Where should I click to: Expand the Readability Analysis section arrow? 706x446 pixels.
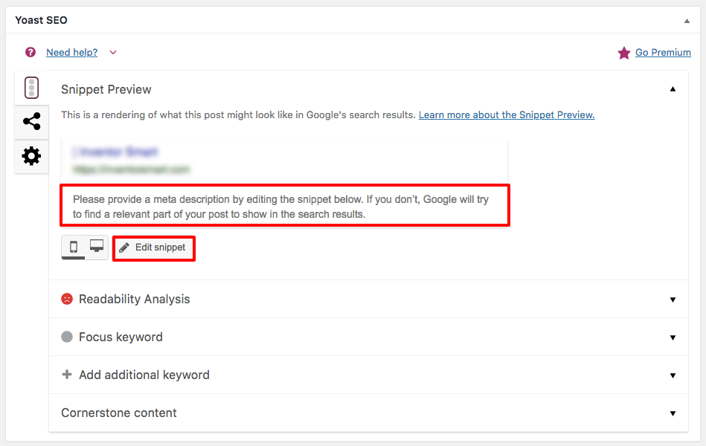point(673,300)
